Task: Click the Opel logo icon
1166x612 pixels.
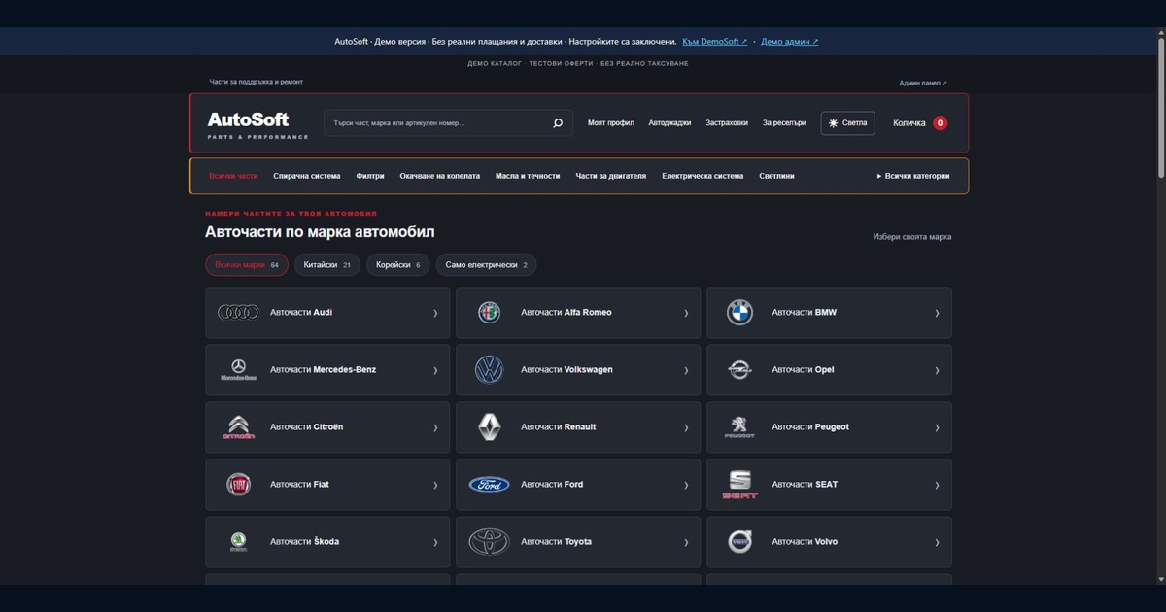Action: 739,370
